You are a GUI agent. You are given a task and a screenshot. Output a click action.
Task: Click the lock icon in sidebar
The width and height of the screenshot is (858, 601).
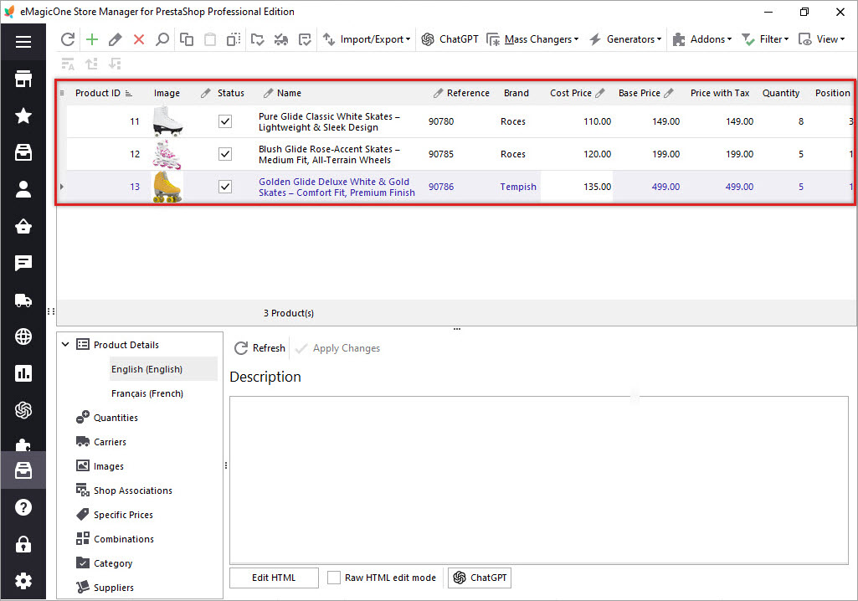(23, 544)
